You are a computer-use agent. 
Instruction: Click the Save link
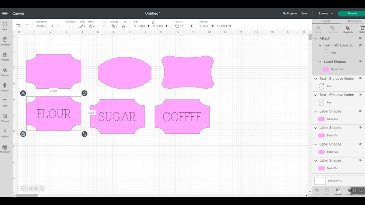(x=304, y=13)
